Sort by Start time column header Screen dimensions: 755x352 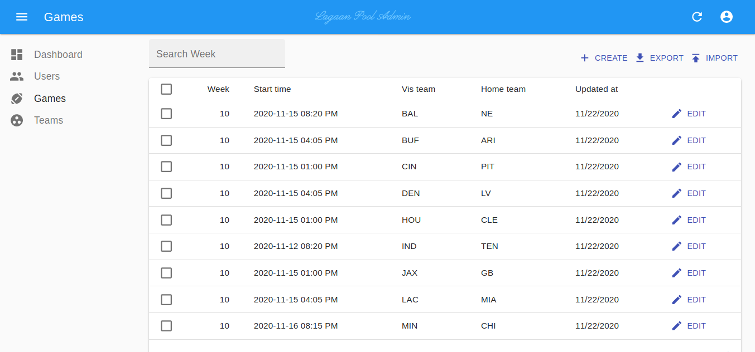[272, 89]
